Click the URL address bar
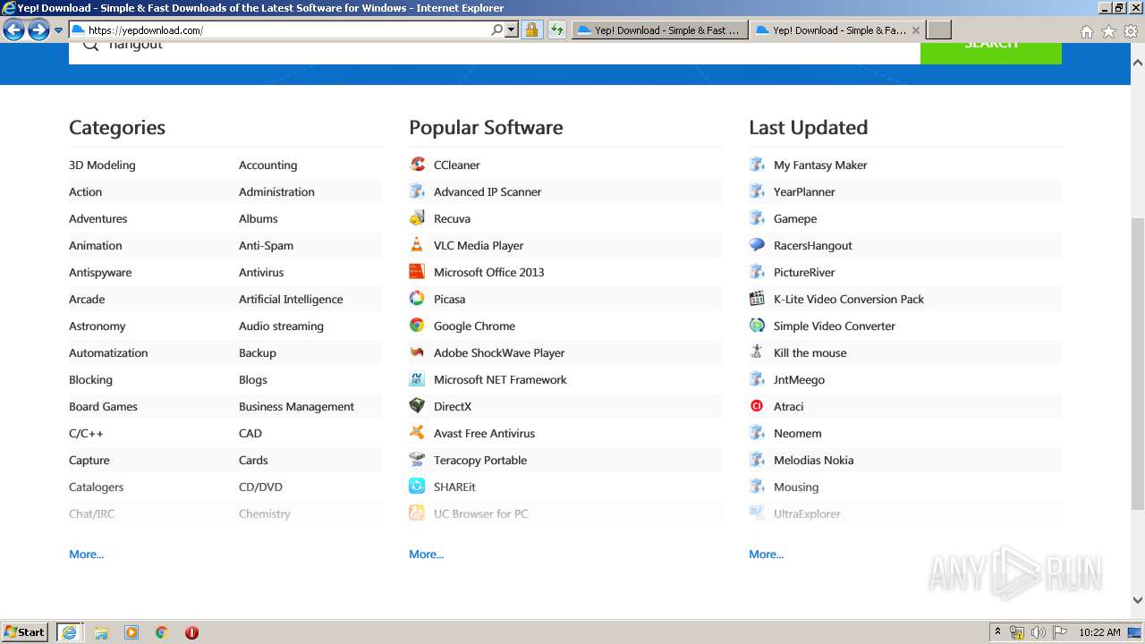The image size is (1145, 644). click(x=288, y=30)
